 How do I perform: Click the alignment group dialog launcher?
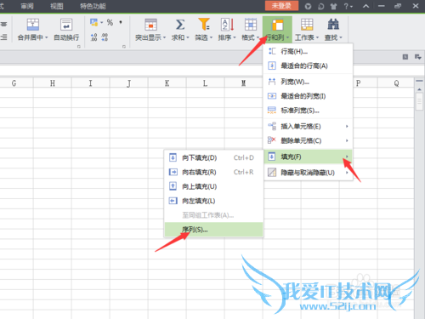click(x=79, y=47)
